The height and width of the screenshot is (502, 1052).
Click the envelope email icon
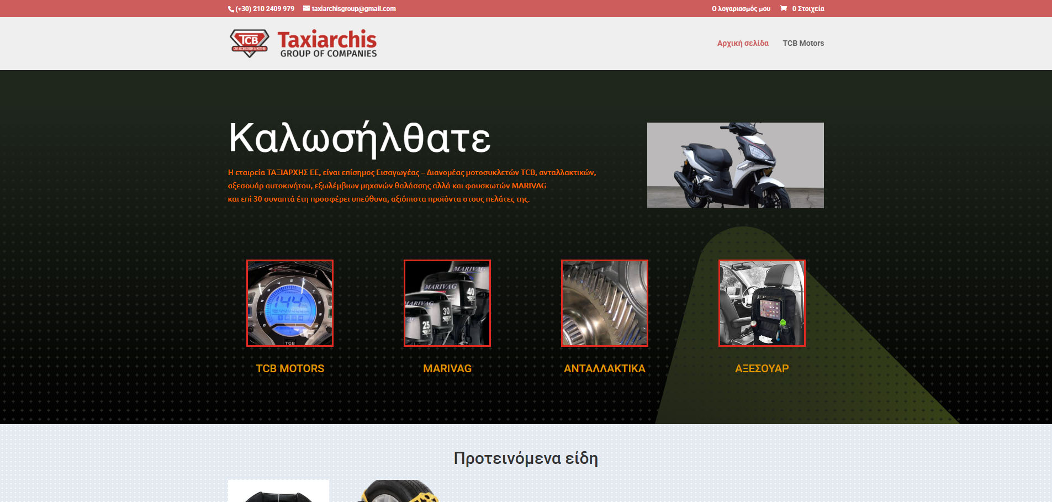pyautogui.click(x=306, y=8)
